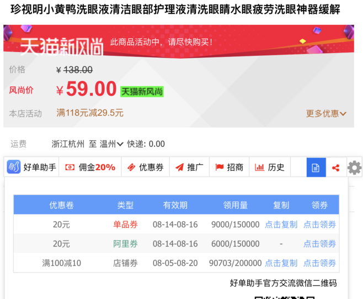The image size is (363, 299).
Task: Switch to the 招商 tab
Action: tap(229, 167)
